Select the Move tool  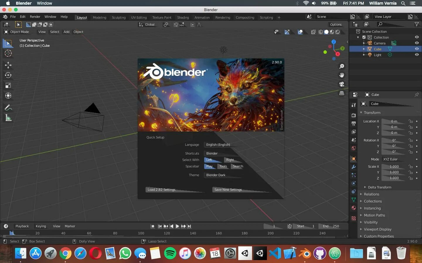click(8, 65)
